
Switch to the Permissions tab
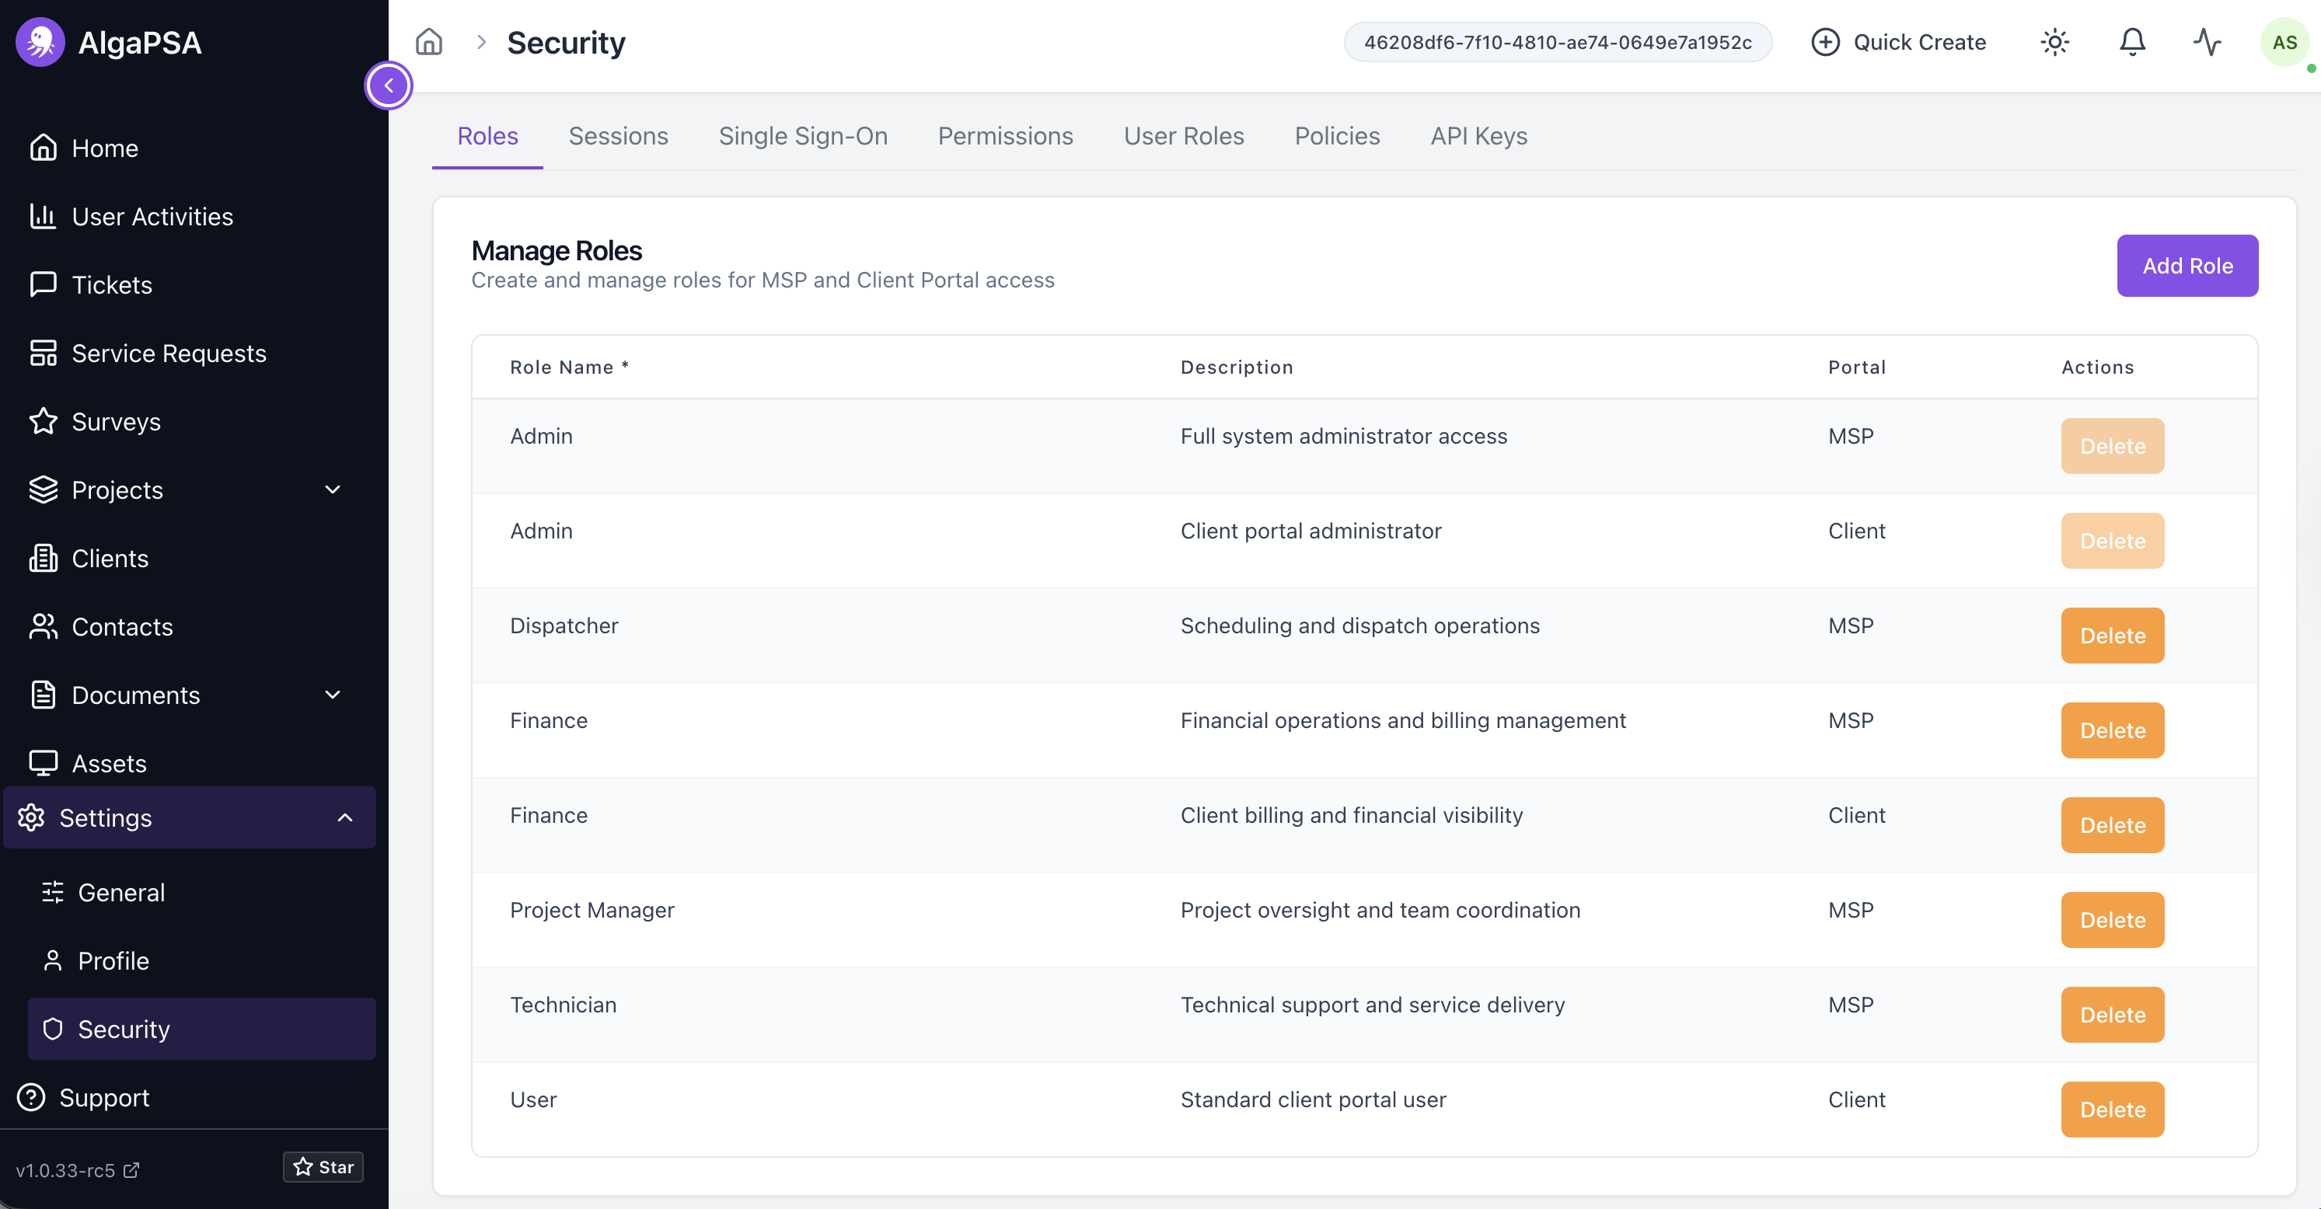(x=1004, y=136)
